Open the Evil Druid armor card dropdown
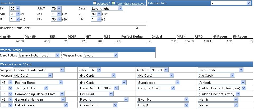This screenshot has width=254, height=109. pos(96,94)
